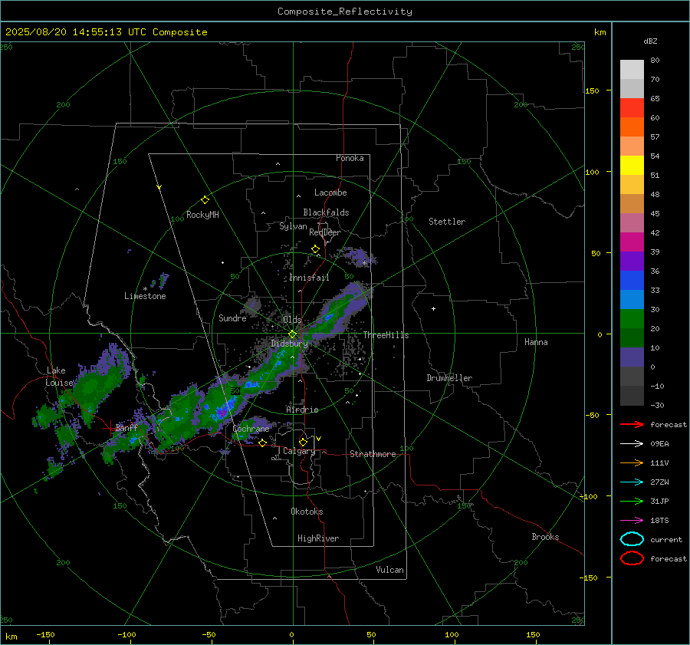Click the white 09EA arrow legend entry
Screen dimensions: 690x645
(632, 444)
